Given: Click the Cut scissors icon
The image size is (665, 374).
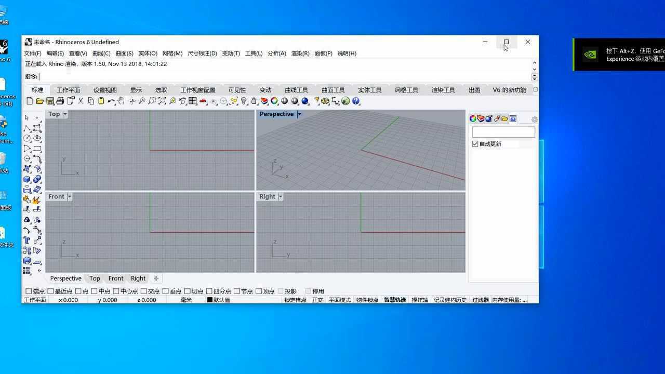Looking at the screenshot, I should click(81, 101).
